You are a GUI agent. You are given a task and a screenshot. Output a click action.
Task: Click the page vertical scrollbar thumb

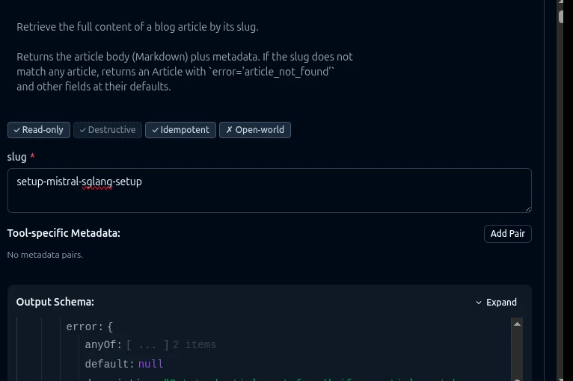[561, 17]
